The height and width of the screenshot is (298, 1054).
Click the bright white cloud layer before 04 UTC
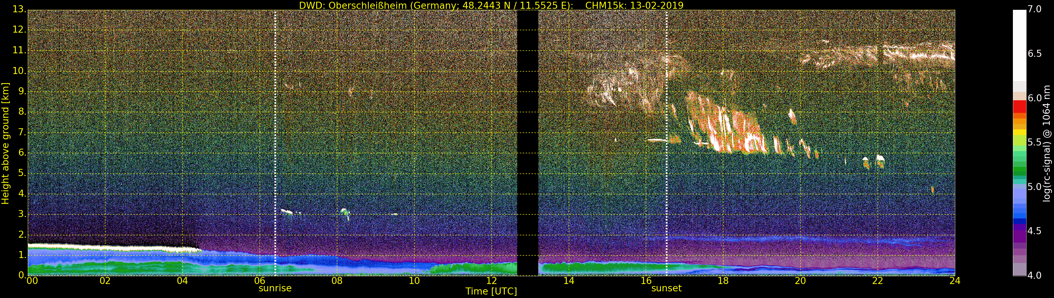click(115, 248)
